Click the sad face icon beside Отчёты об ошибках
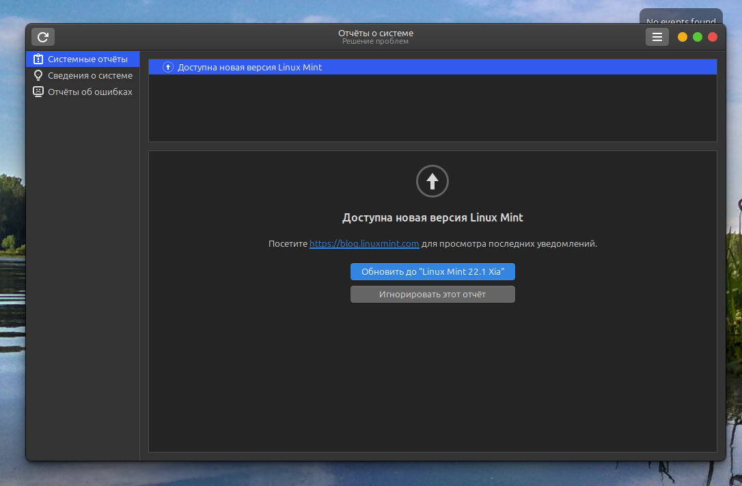The image size is (742, 486). coord(38,92)
